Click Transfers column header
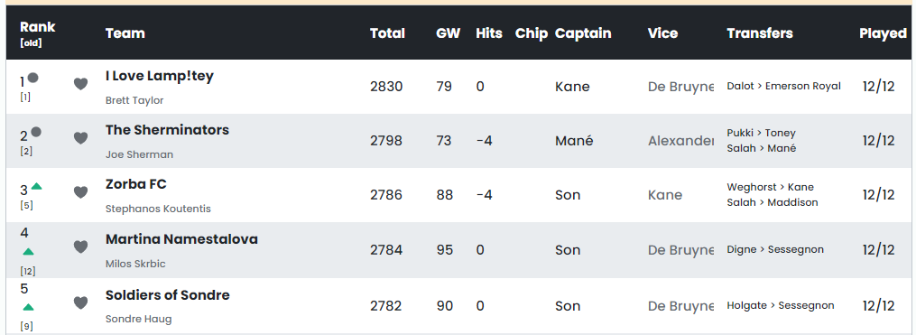Screen dimensions: 916x335 point(760,33)
